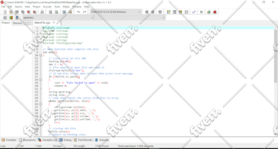The width and height of the screenshot is (278, 149).
Task: Click the right side-panel tab scroll arrow
Action: click(x=30, y=22)
